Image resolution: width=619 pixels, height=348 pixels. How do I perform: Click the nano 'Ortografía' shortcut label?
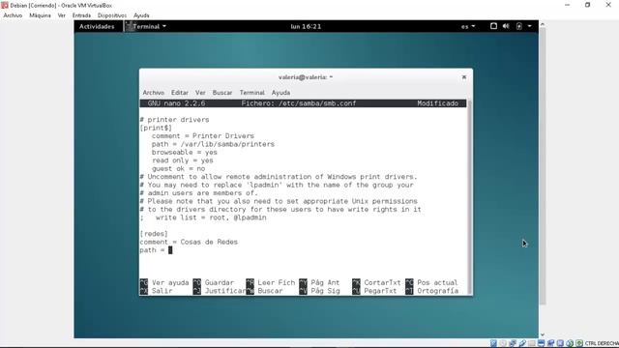[x=438, y=291]
